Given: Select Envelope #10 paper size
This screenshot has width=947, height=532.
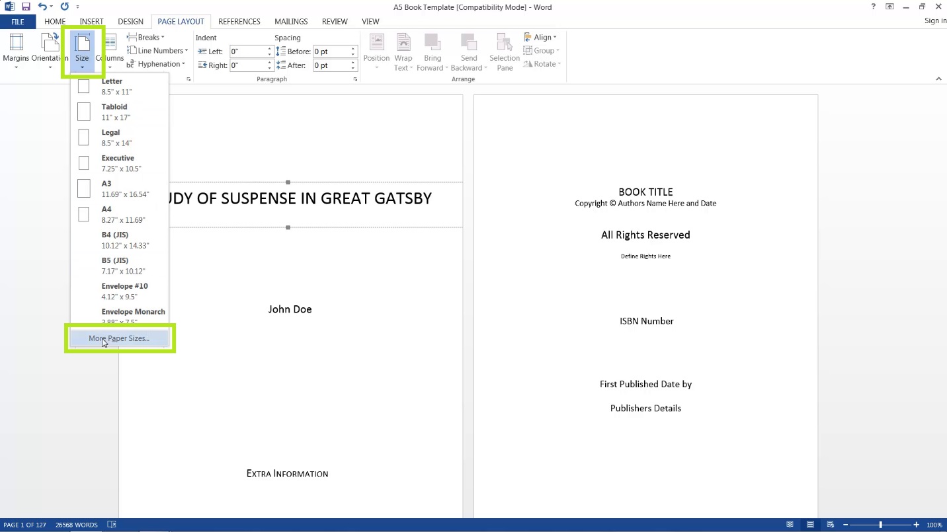Looking at the screenshot, I should [x=120, y=291].
